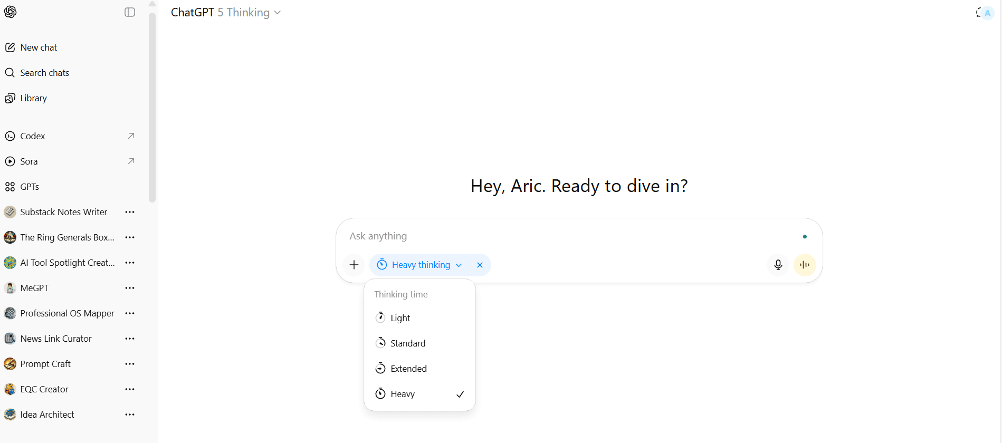Open the ChatGPT 5 Thinking model dropdown
Image resolution: width=1002 pixels, height=443 pixels.
tap(226, 13)
